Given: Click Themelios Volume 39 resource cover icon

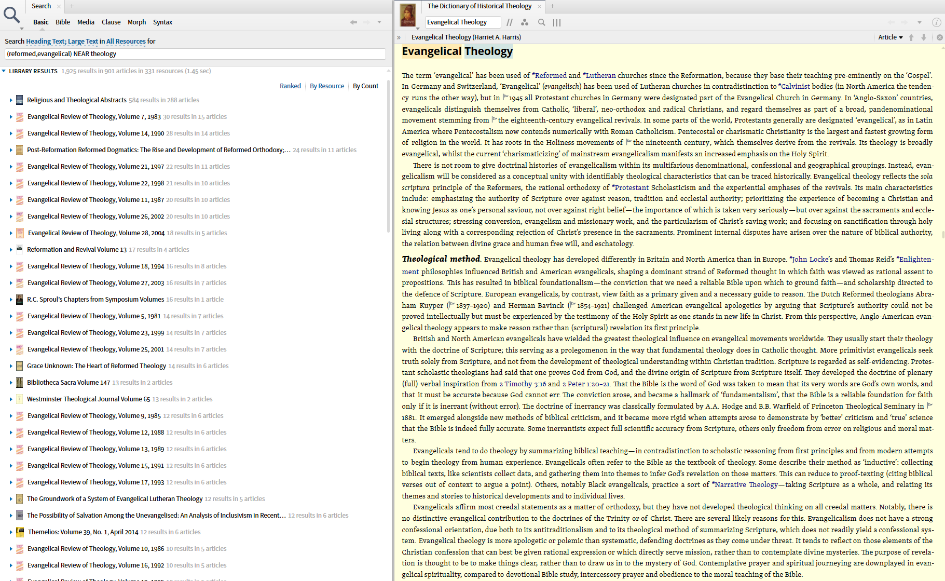Looking at the screenshot, I should (19, 532).
